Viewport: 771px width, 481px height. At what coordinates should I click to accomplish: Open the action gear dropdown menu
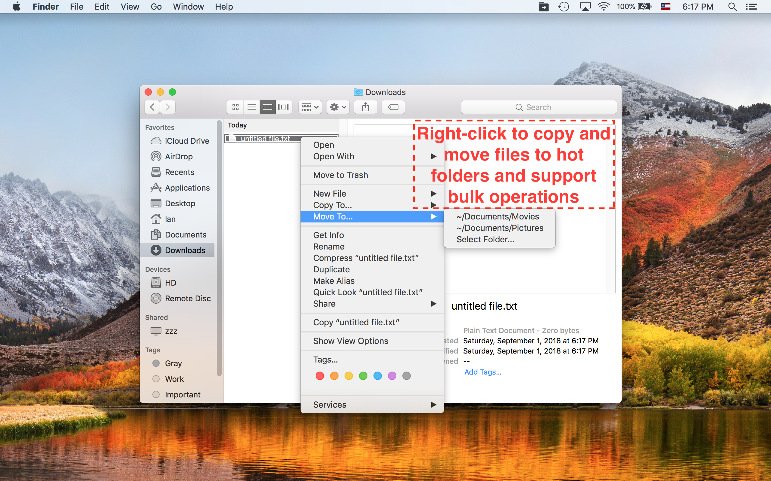(x=337, y=107)
